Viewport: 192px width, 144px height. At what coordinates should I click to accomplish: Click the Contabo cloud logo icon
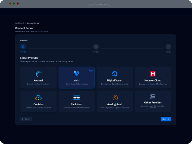tap(38, 98)
